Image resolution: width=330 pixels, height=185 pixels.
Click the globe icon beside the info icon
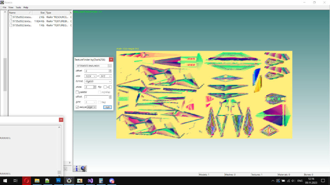(83, 169)
